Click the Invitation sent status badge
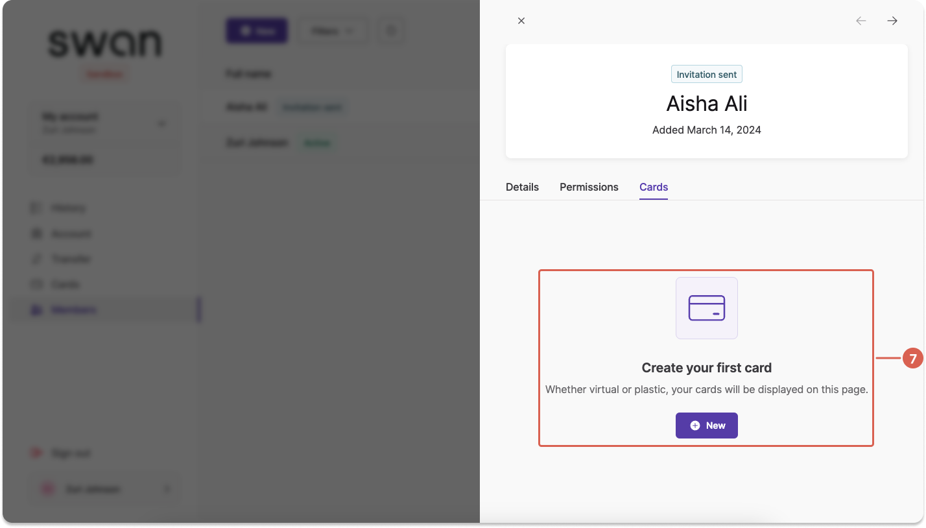The width and height of the screenshot is (926, 528). coord(707,75)
